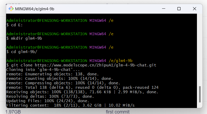This screenshot has height=114, width=207.
Task: Click the "remote: Enumerating objects" line
Action: click(x=52, y=74)
